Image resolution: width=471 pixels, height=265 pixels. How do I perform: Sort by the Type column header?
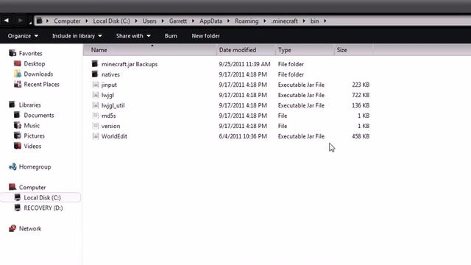tap(305, 50)
